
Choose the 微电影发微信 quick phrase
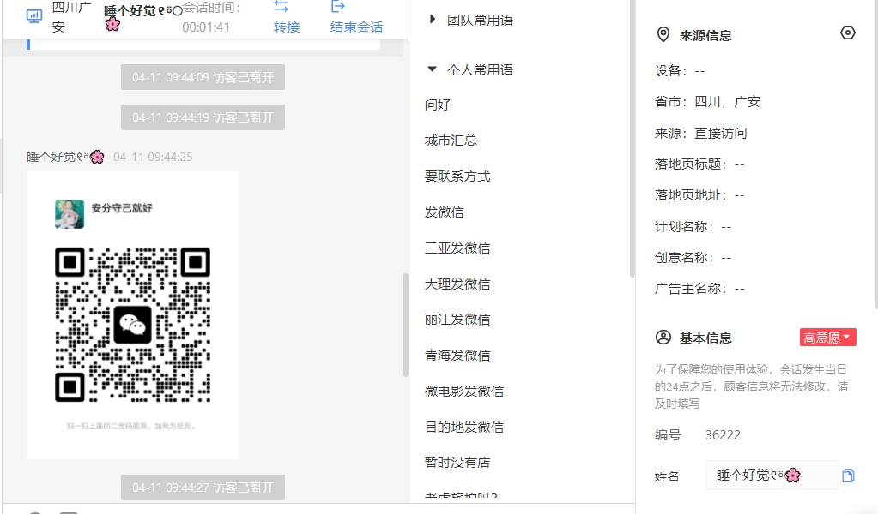point(464,391)
